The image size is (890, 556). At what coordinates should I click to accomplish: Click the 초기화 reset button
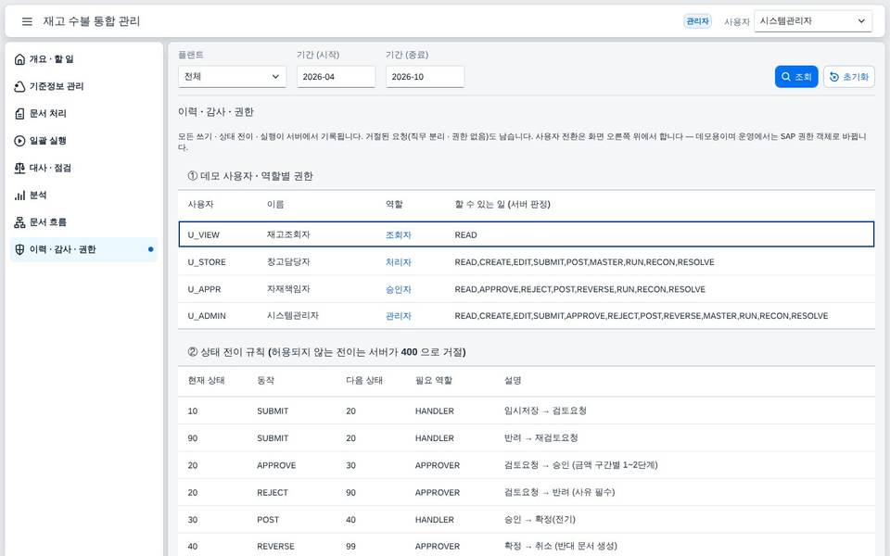click(x=849, y=77)
